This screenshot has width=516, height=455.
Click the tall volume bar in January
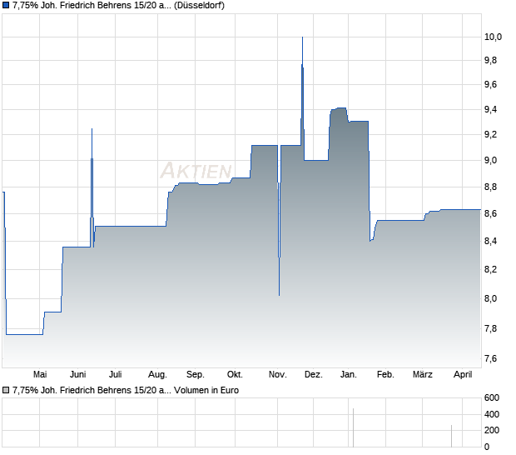(x=353, y=427)
